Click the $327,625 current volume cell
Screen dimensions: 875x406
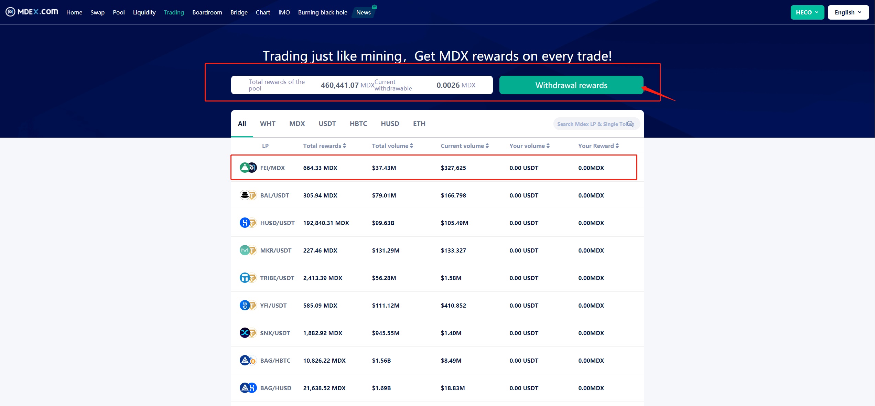click(x=453, y=168)
